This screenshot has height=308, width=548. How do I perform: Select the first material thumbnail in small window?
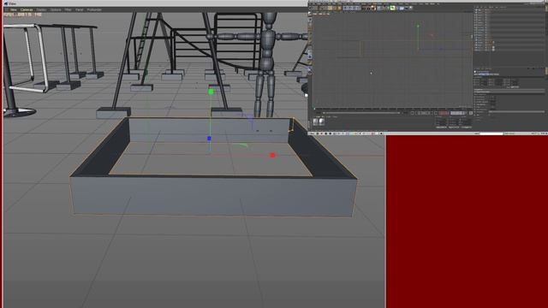click(316, 121)
